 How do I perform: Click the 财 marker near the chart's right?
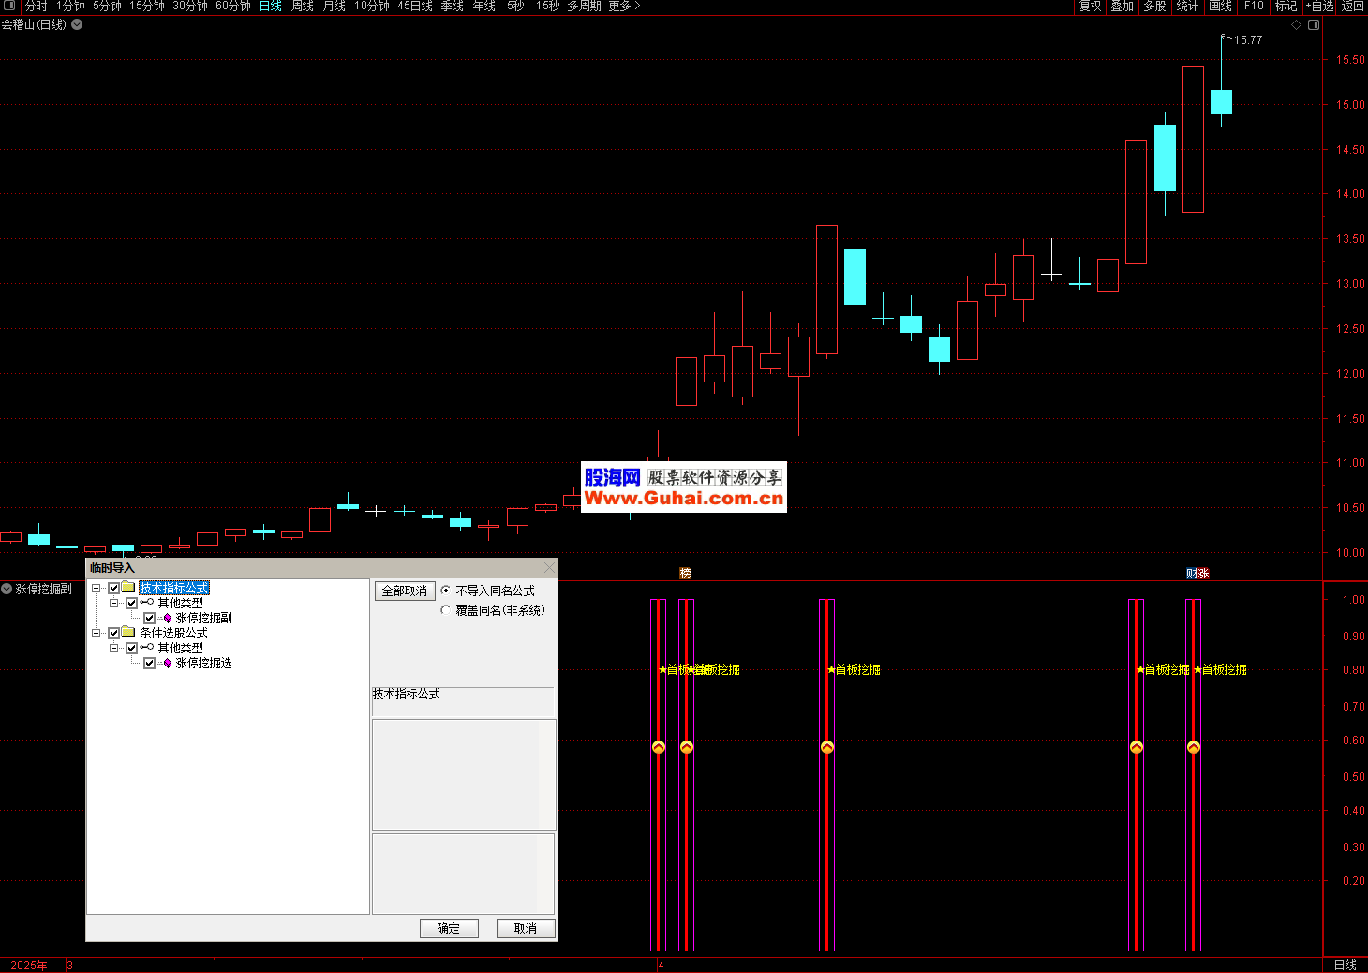1192,573
